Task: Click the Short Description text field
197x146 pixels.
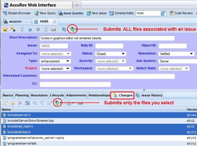Action: pos(107,38)
